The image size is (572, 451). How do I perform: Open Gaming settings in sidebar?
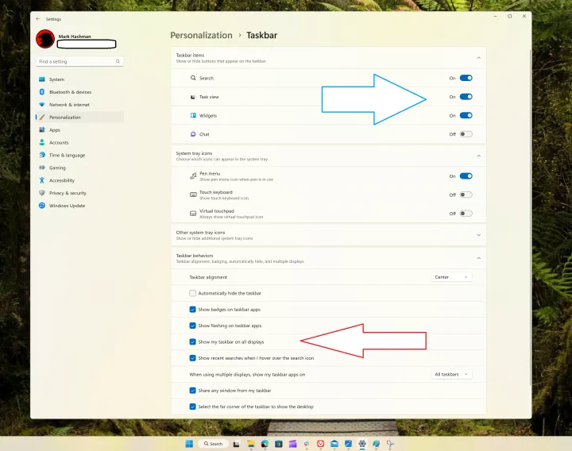[57, 168]
